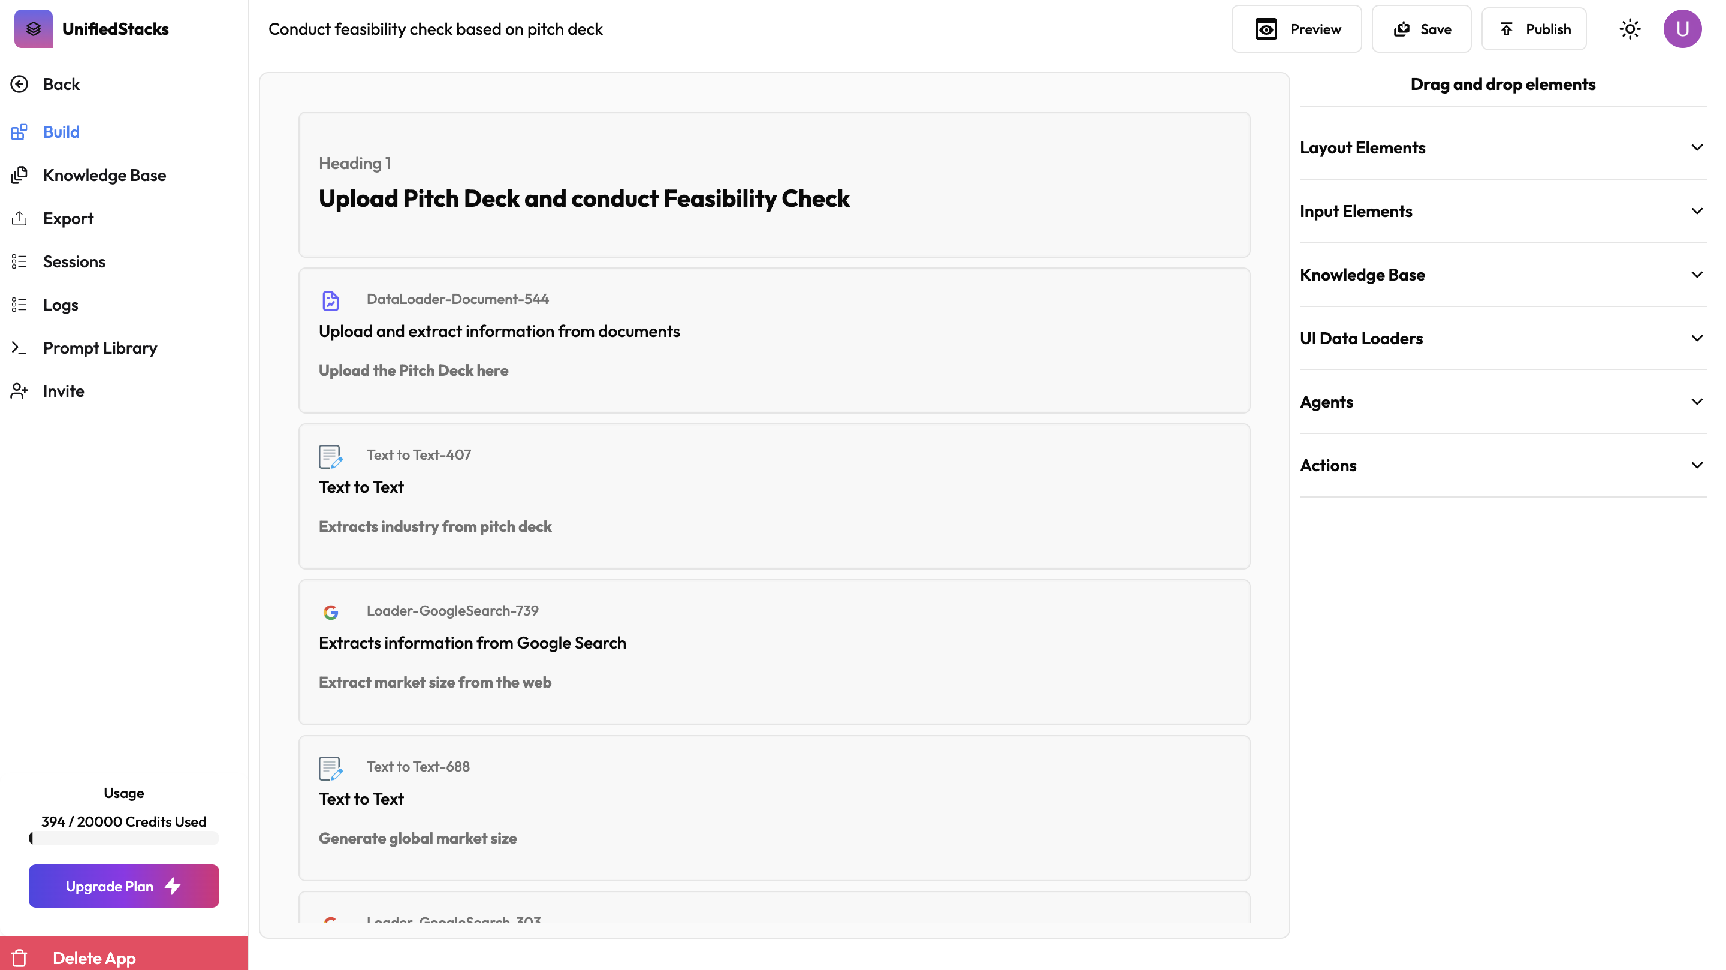Click the trash icon for Delete App
Image resolution: width=1726 pixels, height=970 pixels.
[x=19, y=958]
